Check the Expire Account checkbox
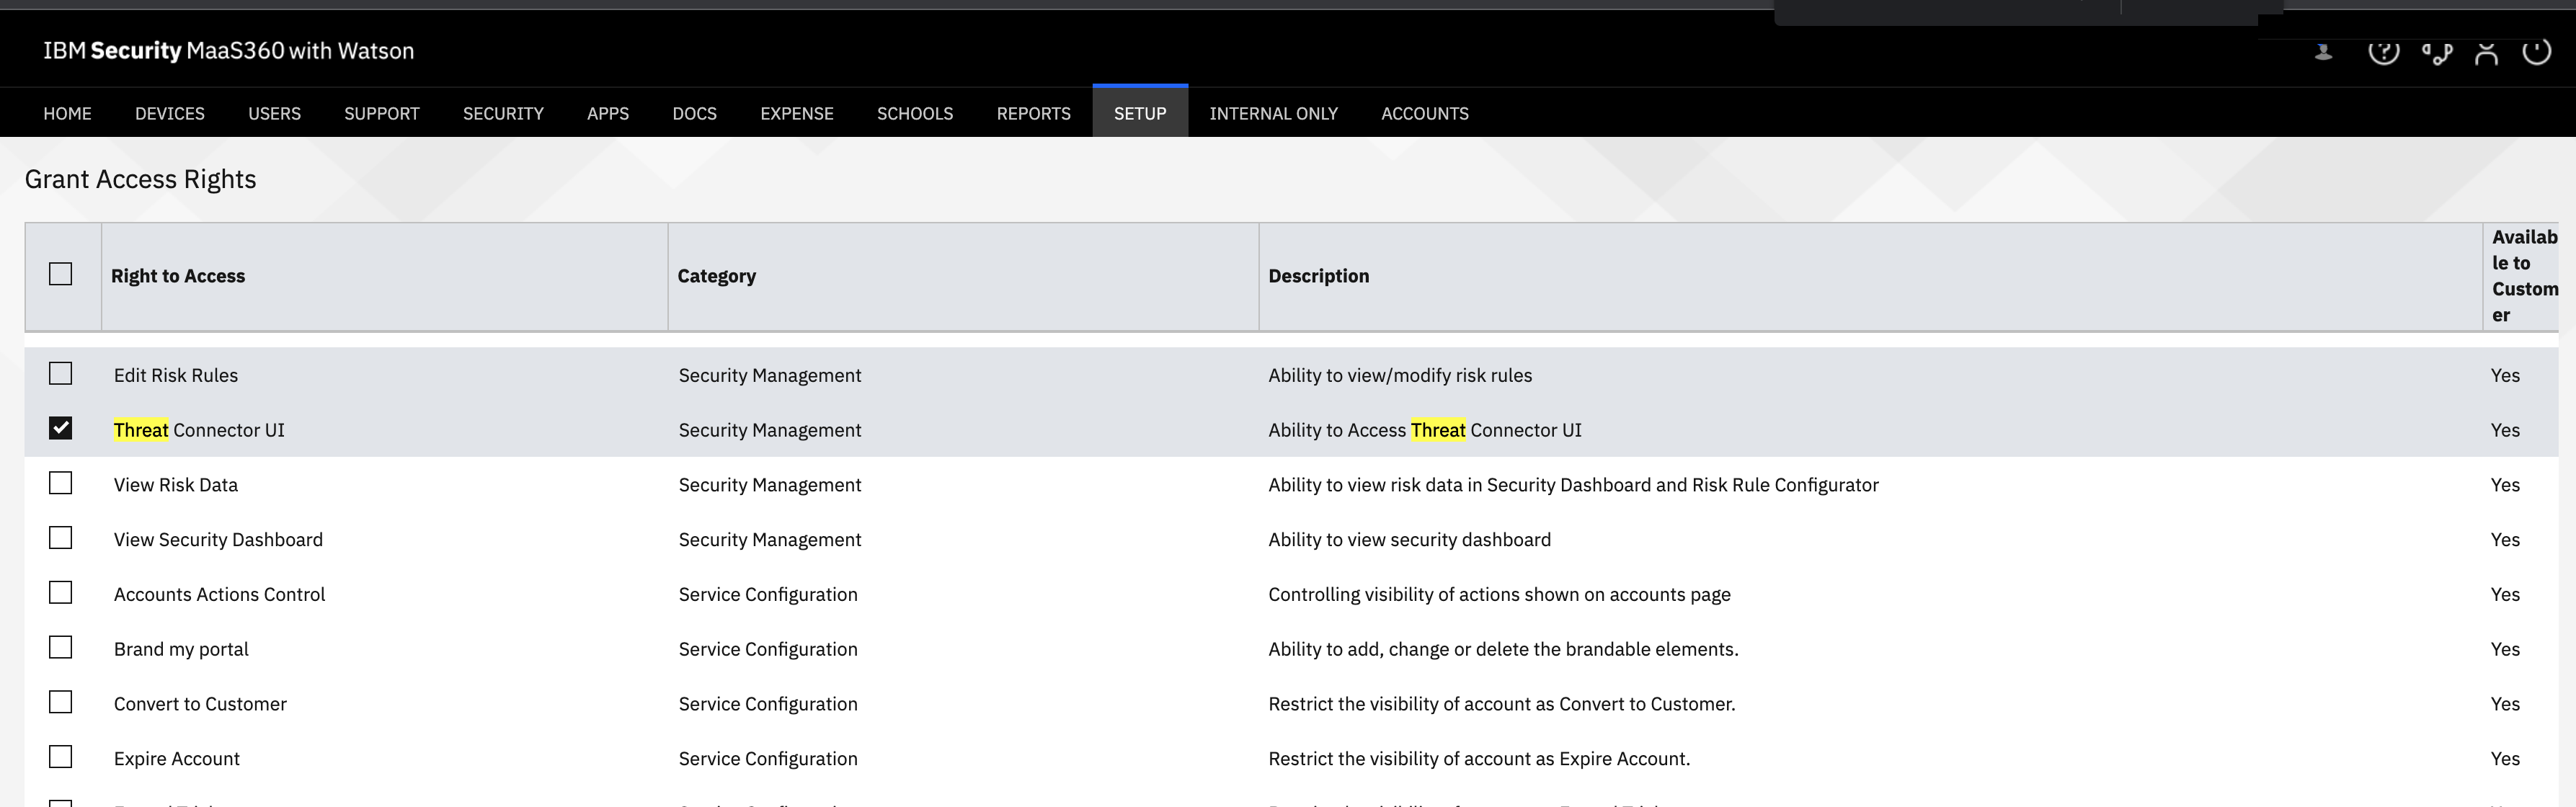The image size is (2576, 807). (x=60, y=758)
